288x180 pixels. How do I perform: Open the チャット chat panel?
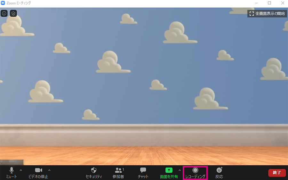143,173
